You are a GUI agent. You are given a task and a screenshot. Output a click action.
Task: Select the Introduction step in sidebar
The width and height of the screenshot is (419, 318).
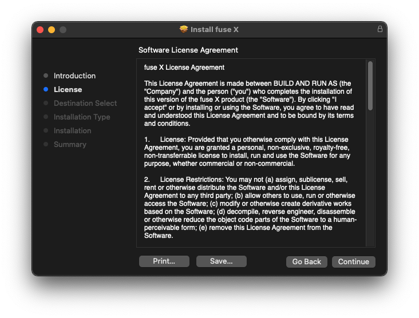tap(74, 76)
